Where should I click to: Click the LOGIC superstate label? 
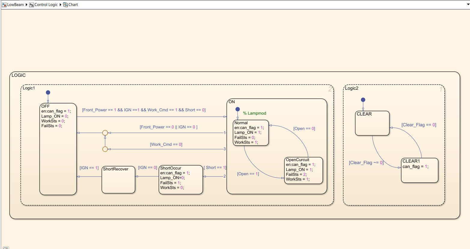[19, 75]
